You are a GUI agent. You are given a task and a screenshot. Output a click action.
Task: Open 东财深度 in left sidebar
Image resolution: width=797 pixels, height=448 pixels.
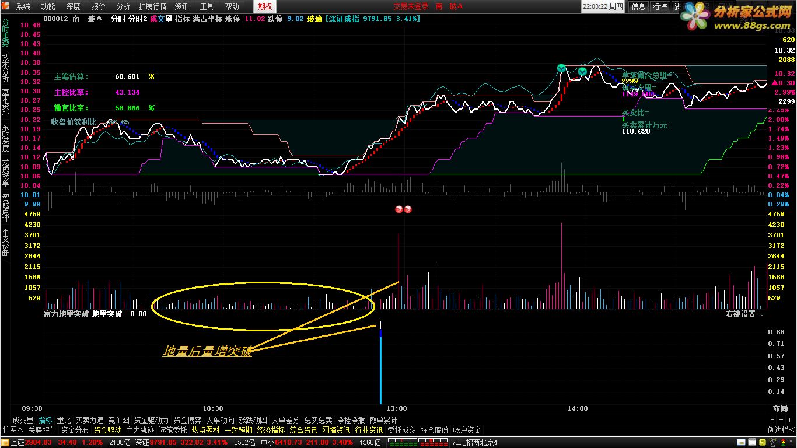pos(5,138)
